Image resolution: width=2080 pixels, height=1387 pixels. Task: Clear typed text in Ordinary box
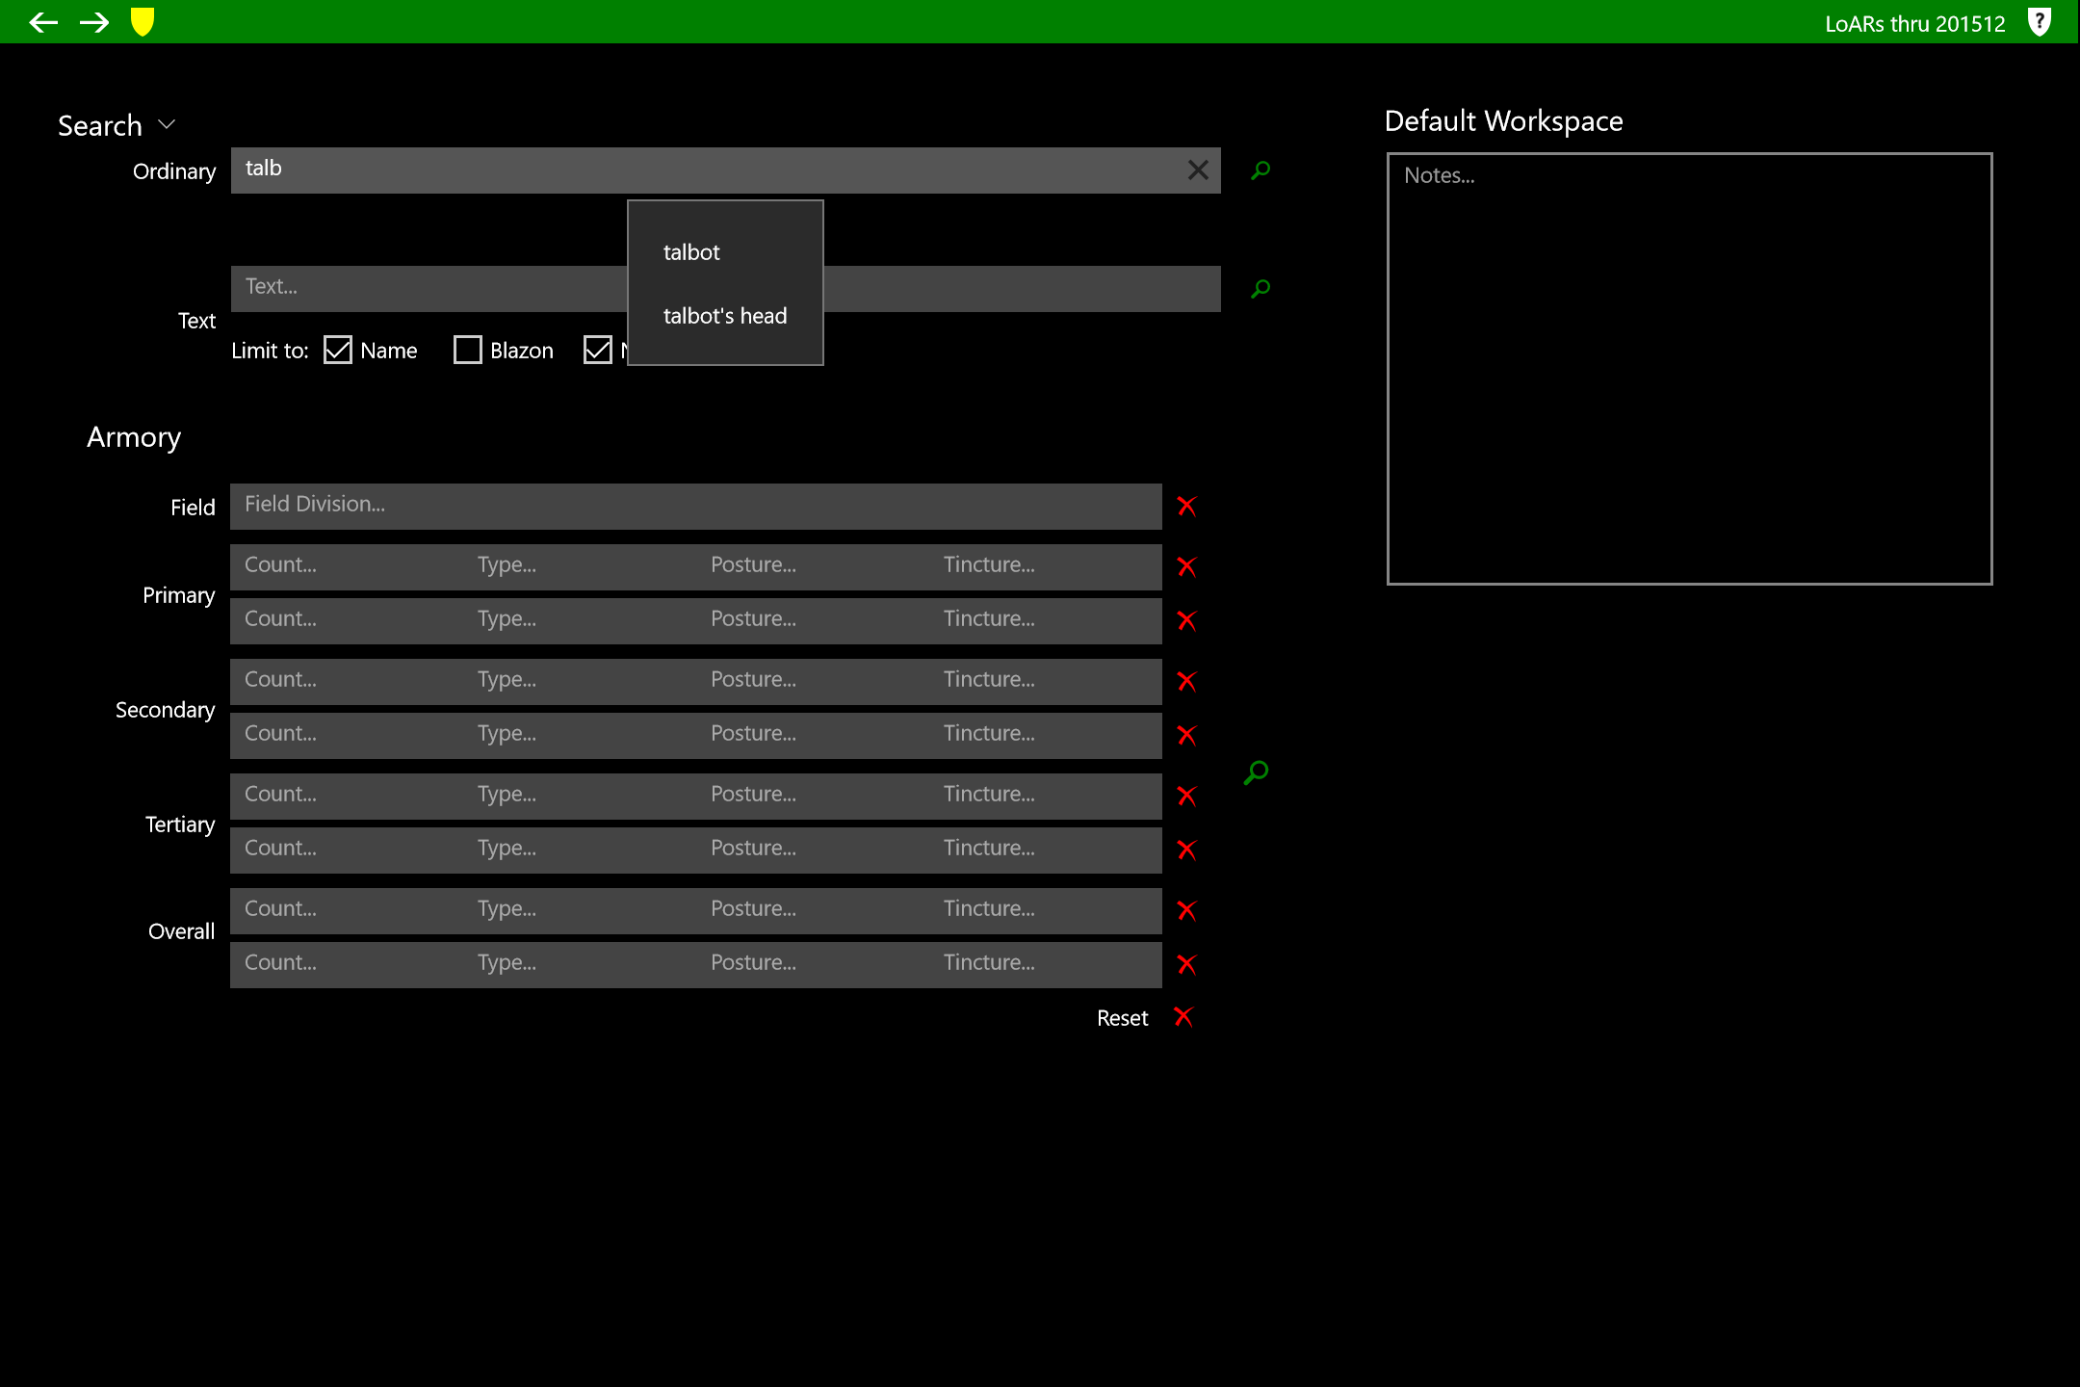pos(1197,170)
